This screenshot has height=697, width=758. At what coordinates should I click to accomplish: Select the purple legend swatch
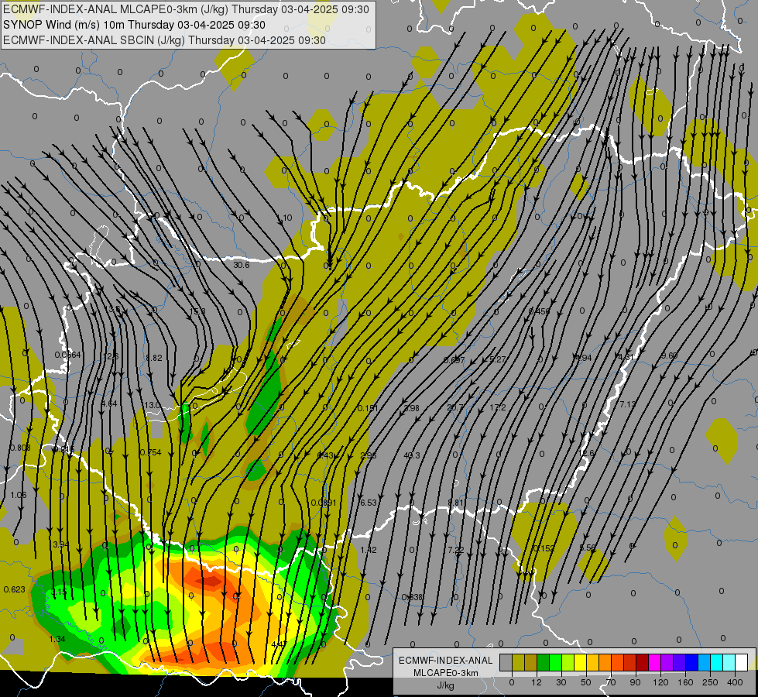[666, 662]
